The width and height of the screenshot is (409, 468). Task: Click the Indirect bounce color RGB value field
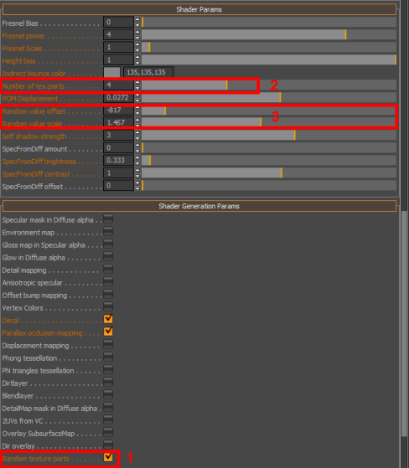click(x=148, y=72)
